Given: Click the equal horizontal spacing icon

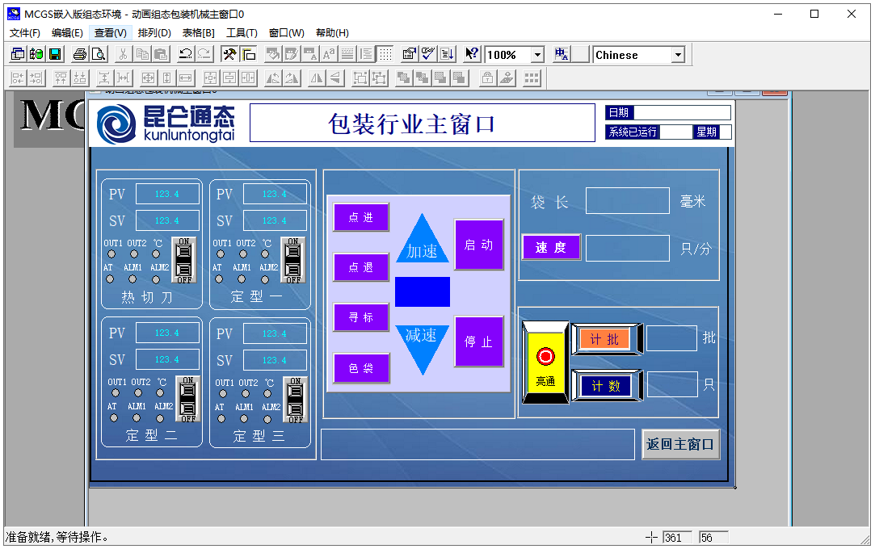Looking at the screenshot, I should tap(124, 78).
